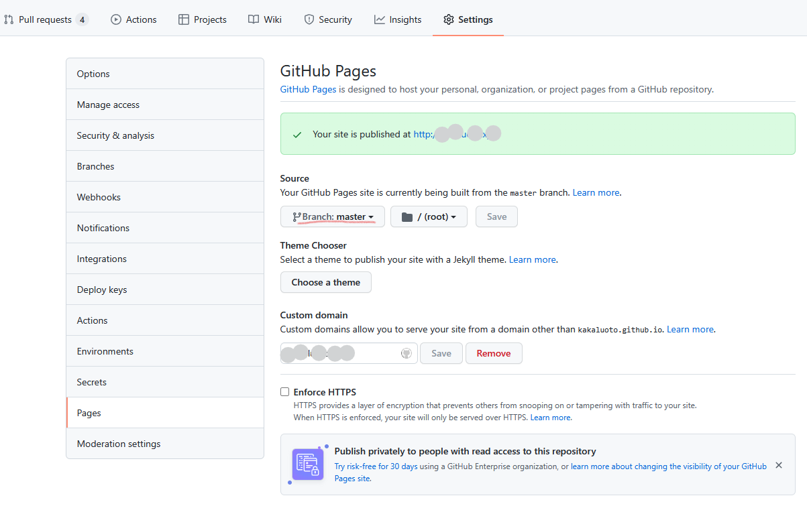Enable the Enforce HTTPS checkbox
807x506 pixels.
click(285, 392)
